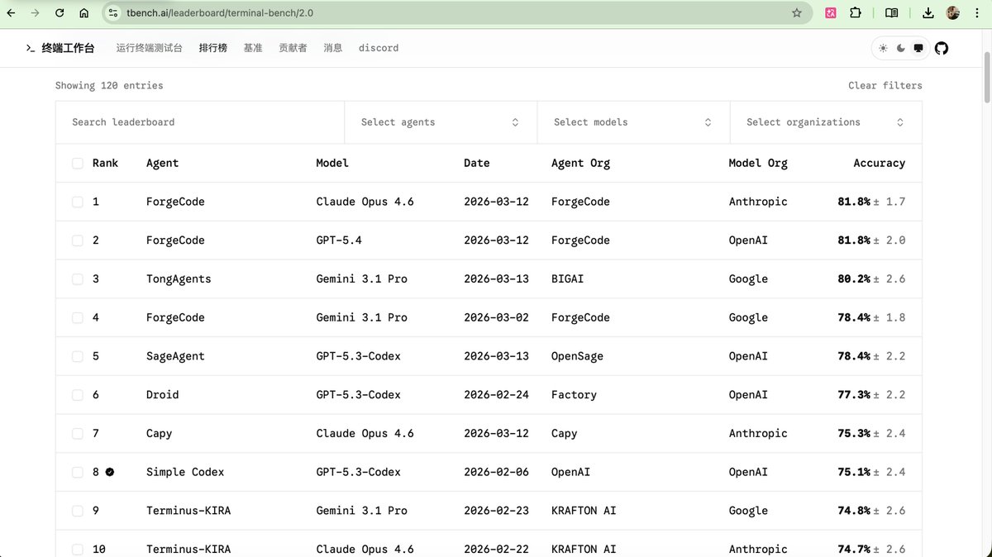
Task: Show downloads with the download icon
Action: click(x=928, y=13)
